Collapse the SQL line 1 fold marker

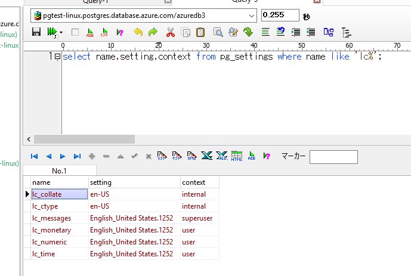coord(57,57)
